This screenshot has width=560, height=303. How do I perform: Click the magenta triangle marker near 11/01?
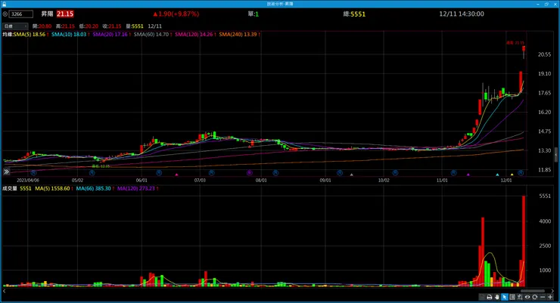[468, 175]
